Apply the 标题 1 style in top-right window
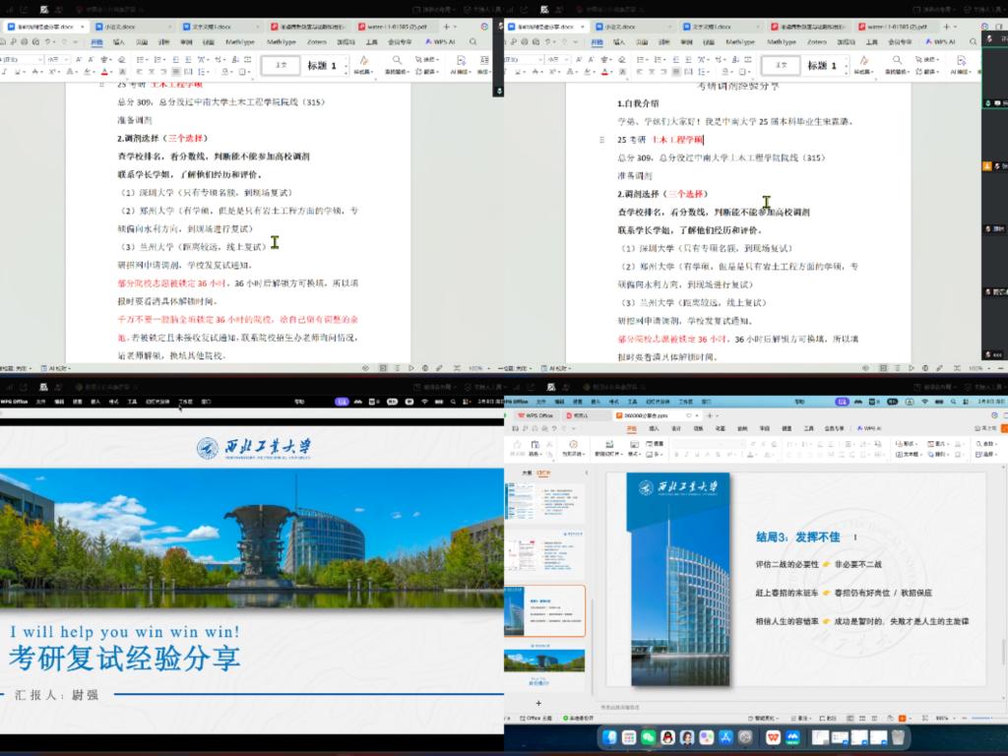 pos(824,66)
